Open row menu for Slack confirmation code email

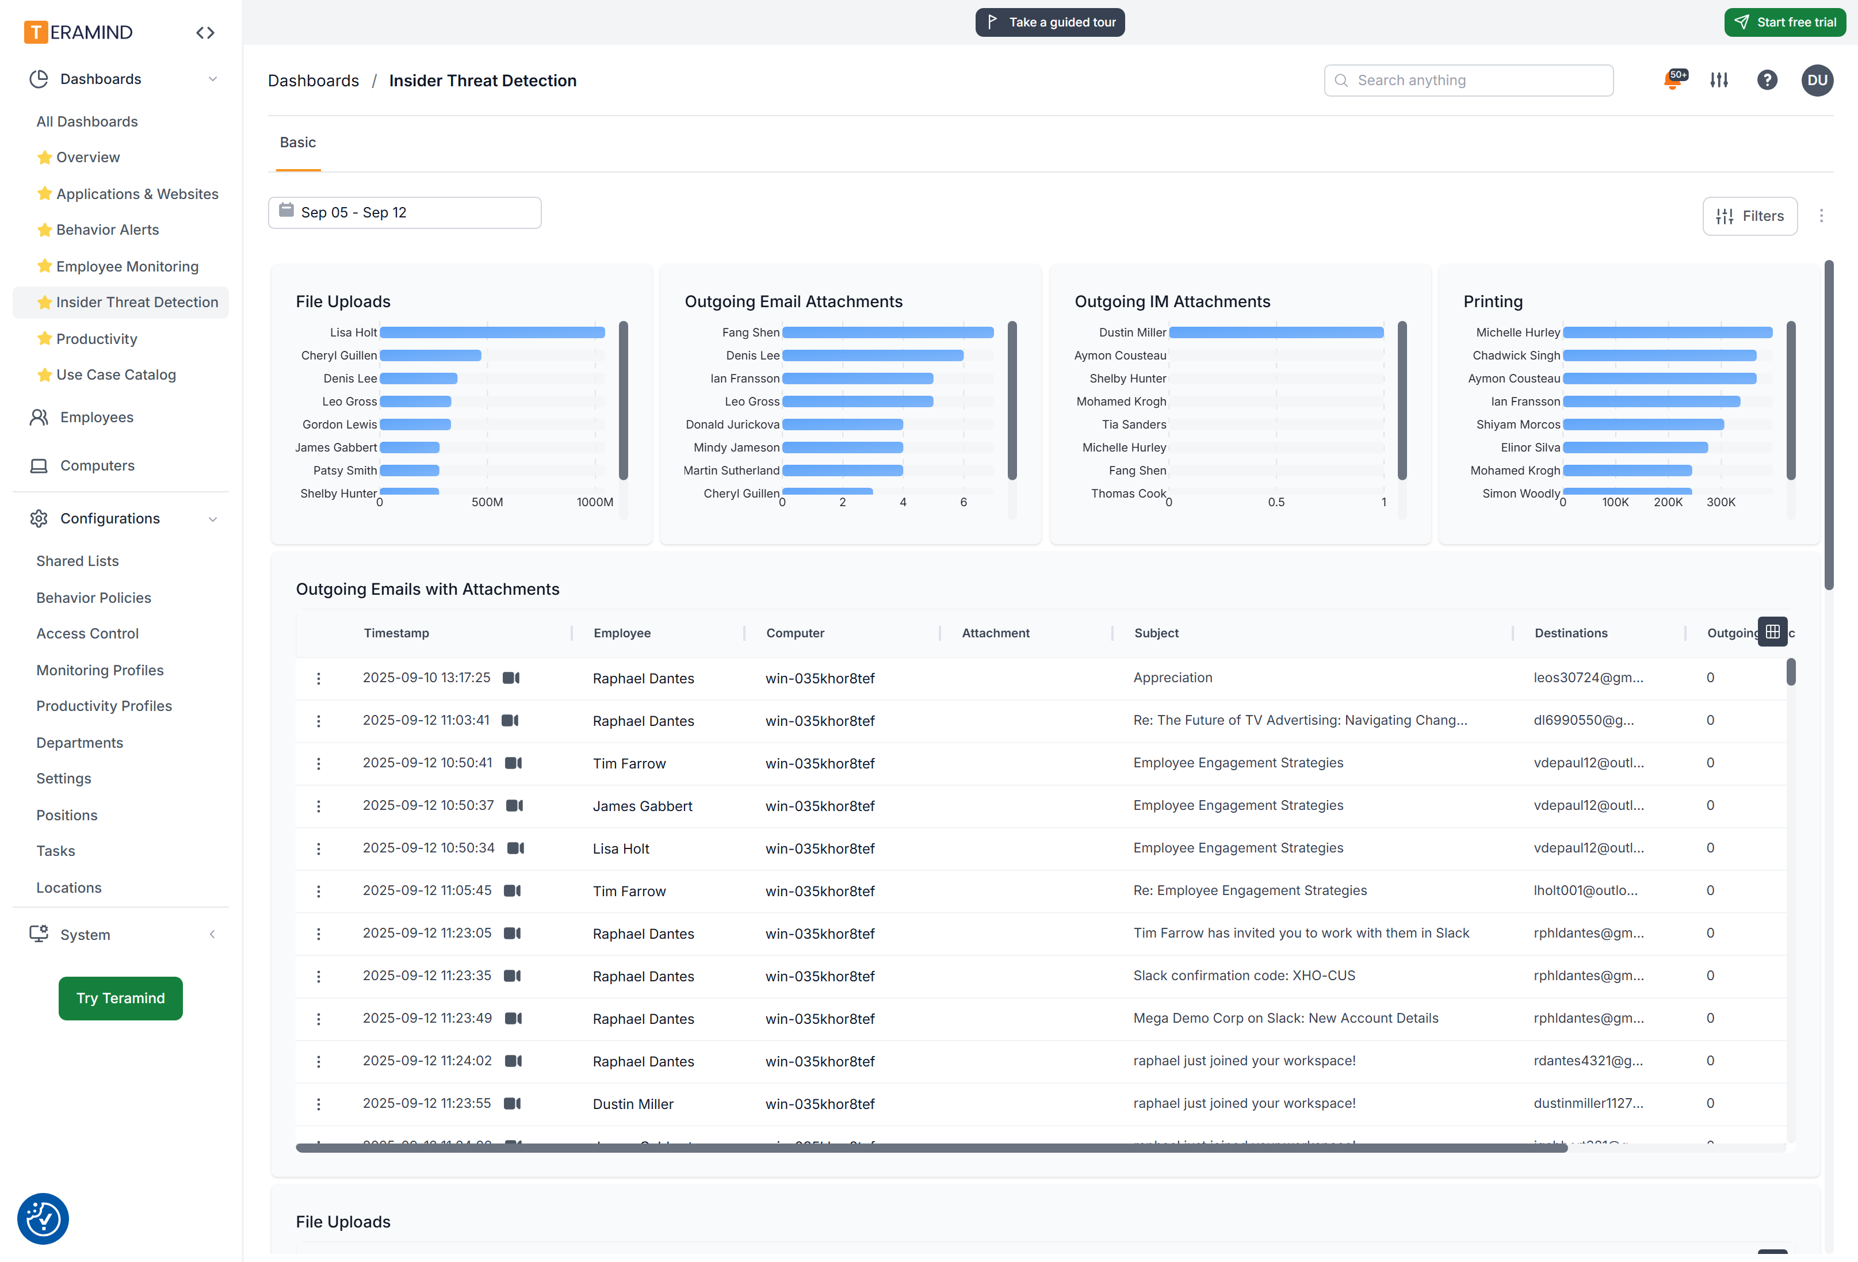(318, 976)
